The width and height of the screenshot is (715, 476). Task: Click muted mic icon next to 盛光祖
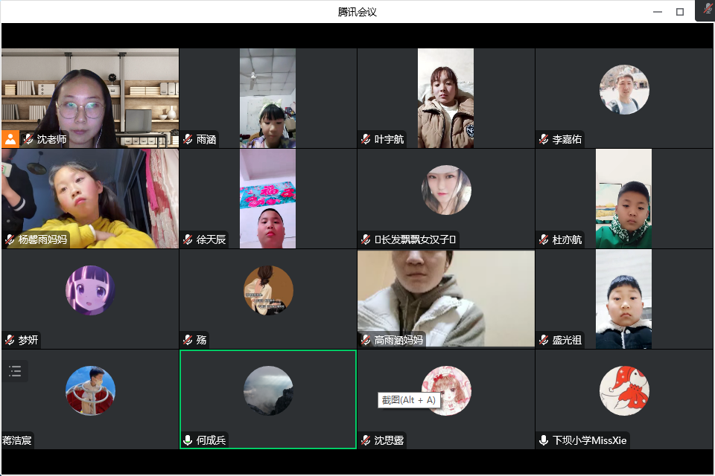click(x=544, y=340)
